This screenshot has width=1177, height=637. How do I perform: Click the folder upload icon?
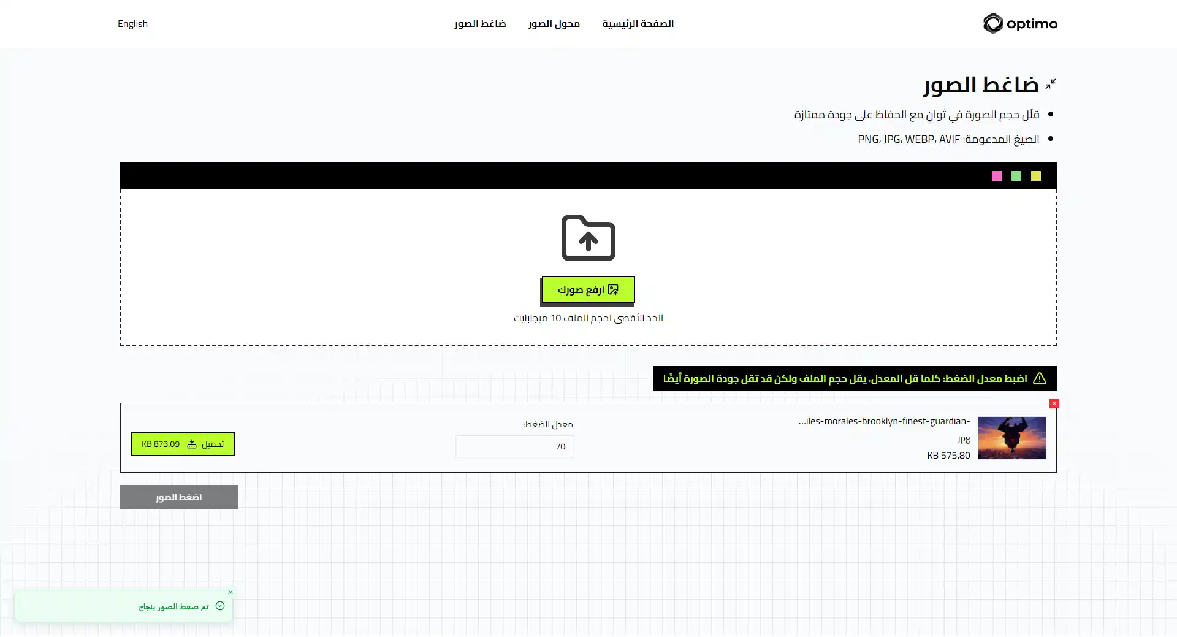(x=588, y=238)
